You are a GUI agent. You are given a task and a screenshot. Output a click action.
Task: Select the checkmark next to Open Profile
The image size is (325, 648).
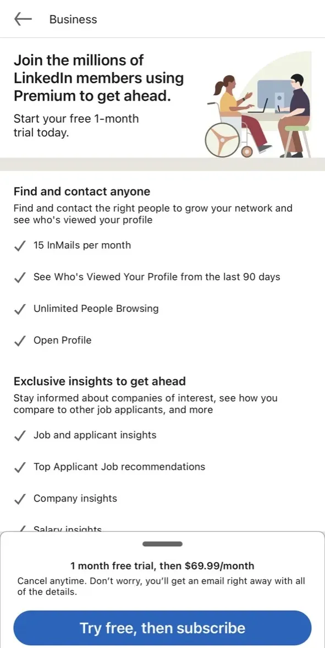[19, 342]
